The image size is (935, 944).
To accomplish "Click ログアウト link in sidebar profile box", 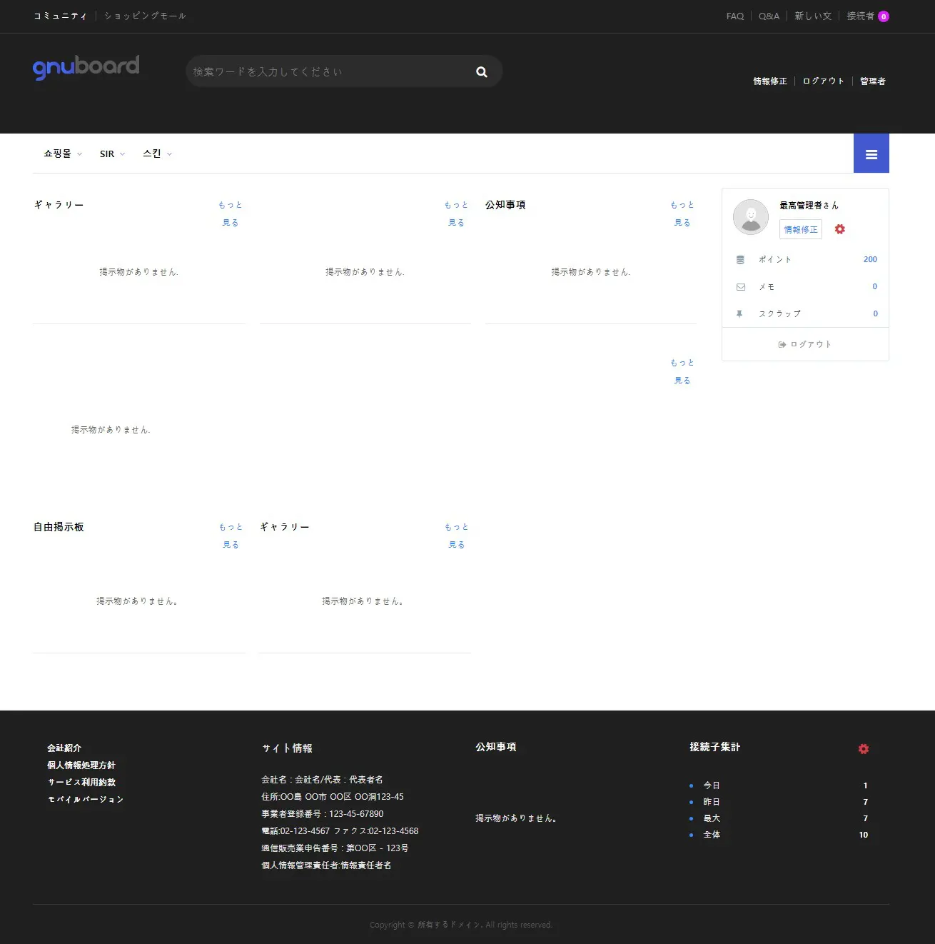I will pyautogui.click(x=805, y=344).
